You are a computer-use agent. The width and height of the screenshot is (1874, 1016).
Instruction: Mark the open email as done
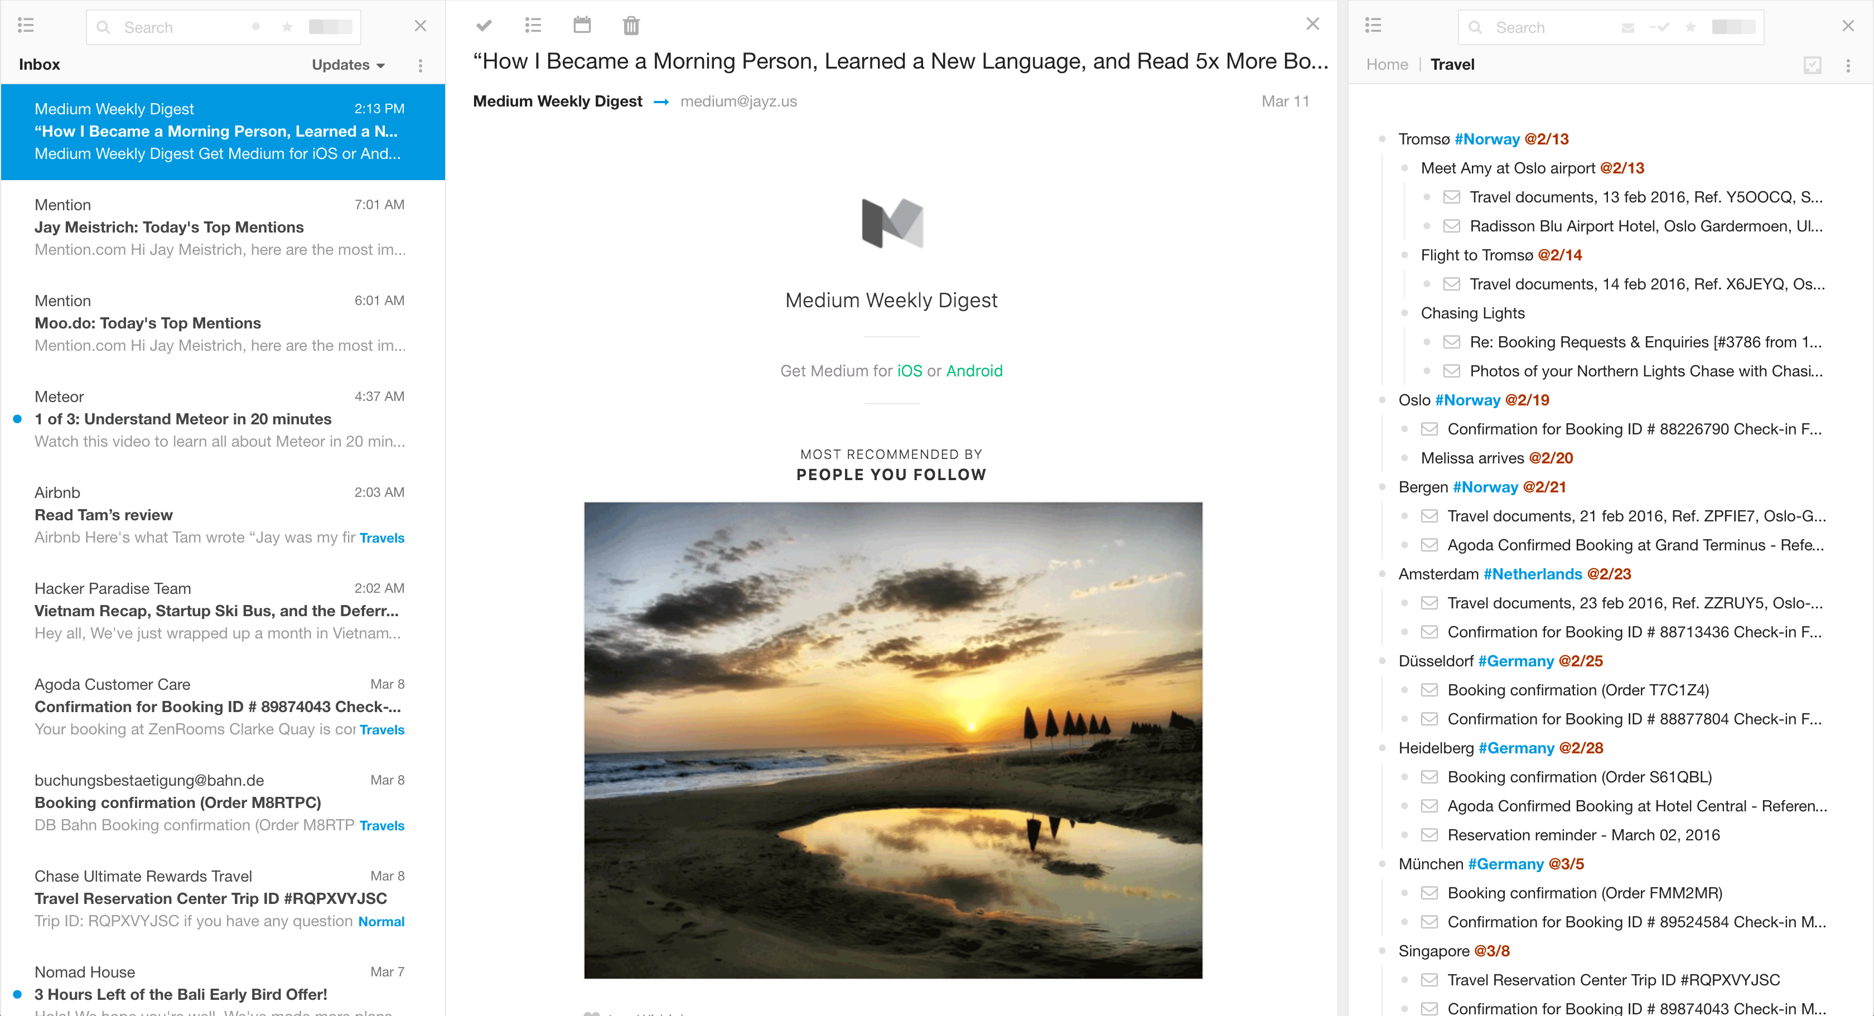[484, 26]
